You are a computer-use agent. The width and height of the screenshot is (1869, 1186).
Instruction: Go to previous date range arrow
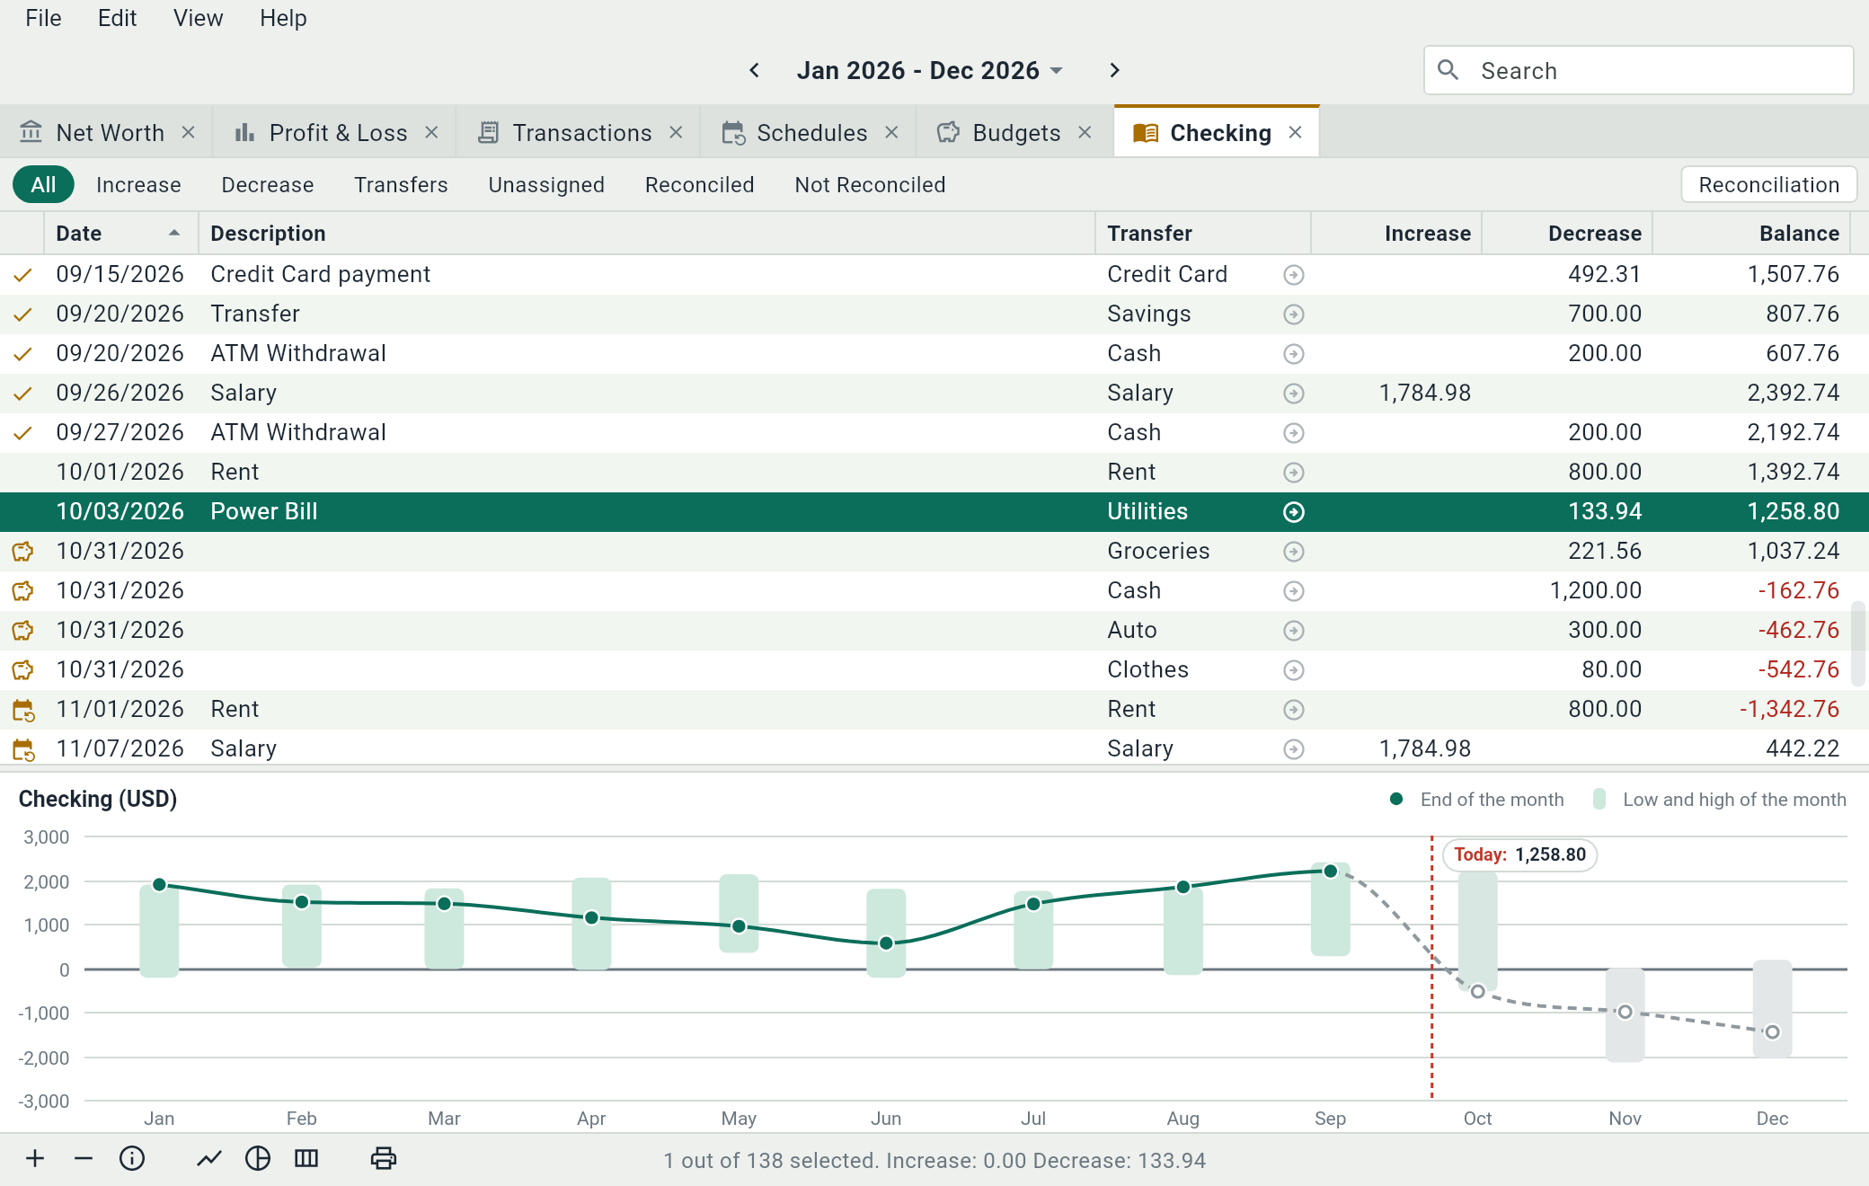[755, 70]
